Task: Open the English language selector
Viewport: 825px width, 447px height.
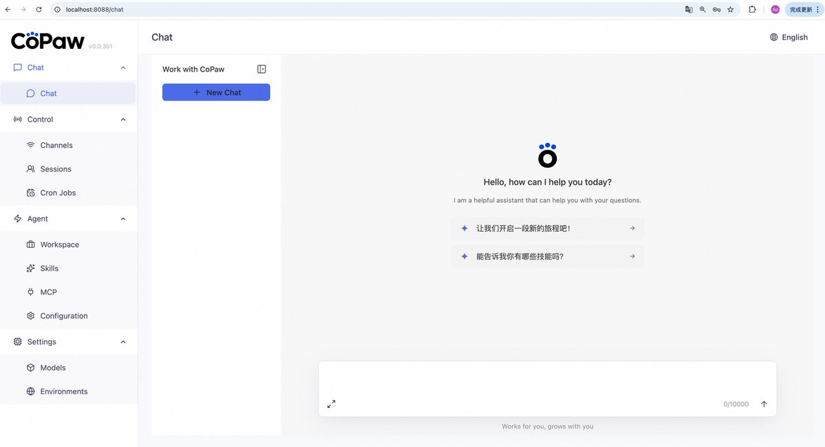Action: pyautogui.click(x=789, y=37)
